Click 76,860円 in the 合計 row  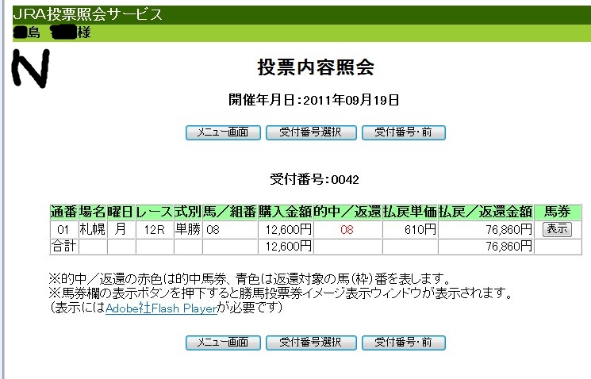[x=485, y=247]
